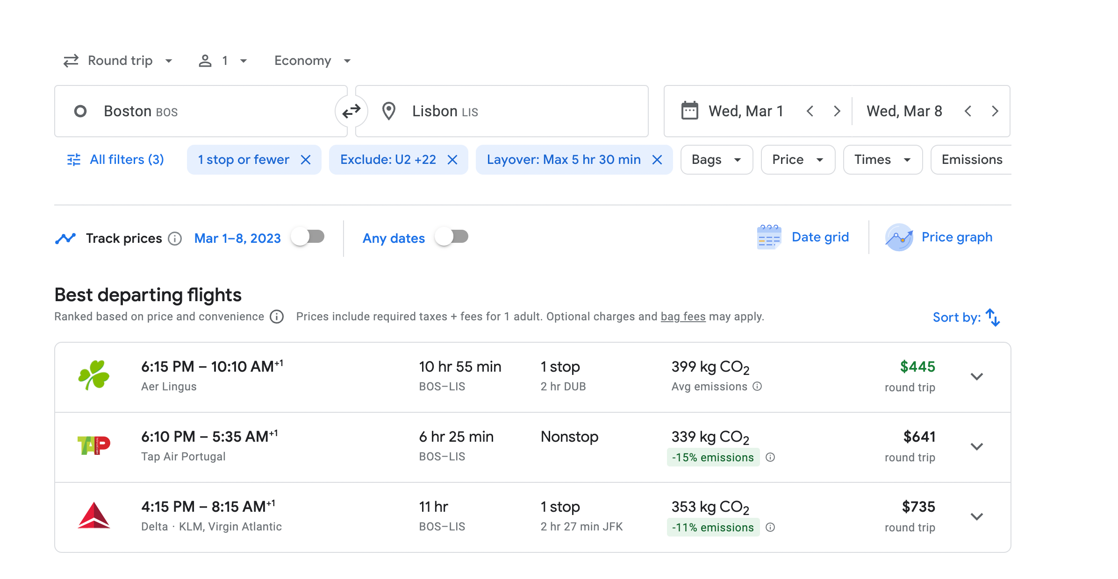Open the Bags filter dropdown

click(x=716, y=160)
